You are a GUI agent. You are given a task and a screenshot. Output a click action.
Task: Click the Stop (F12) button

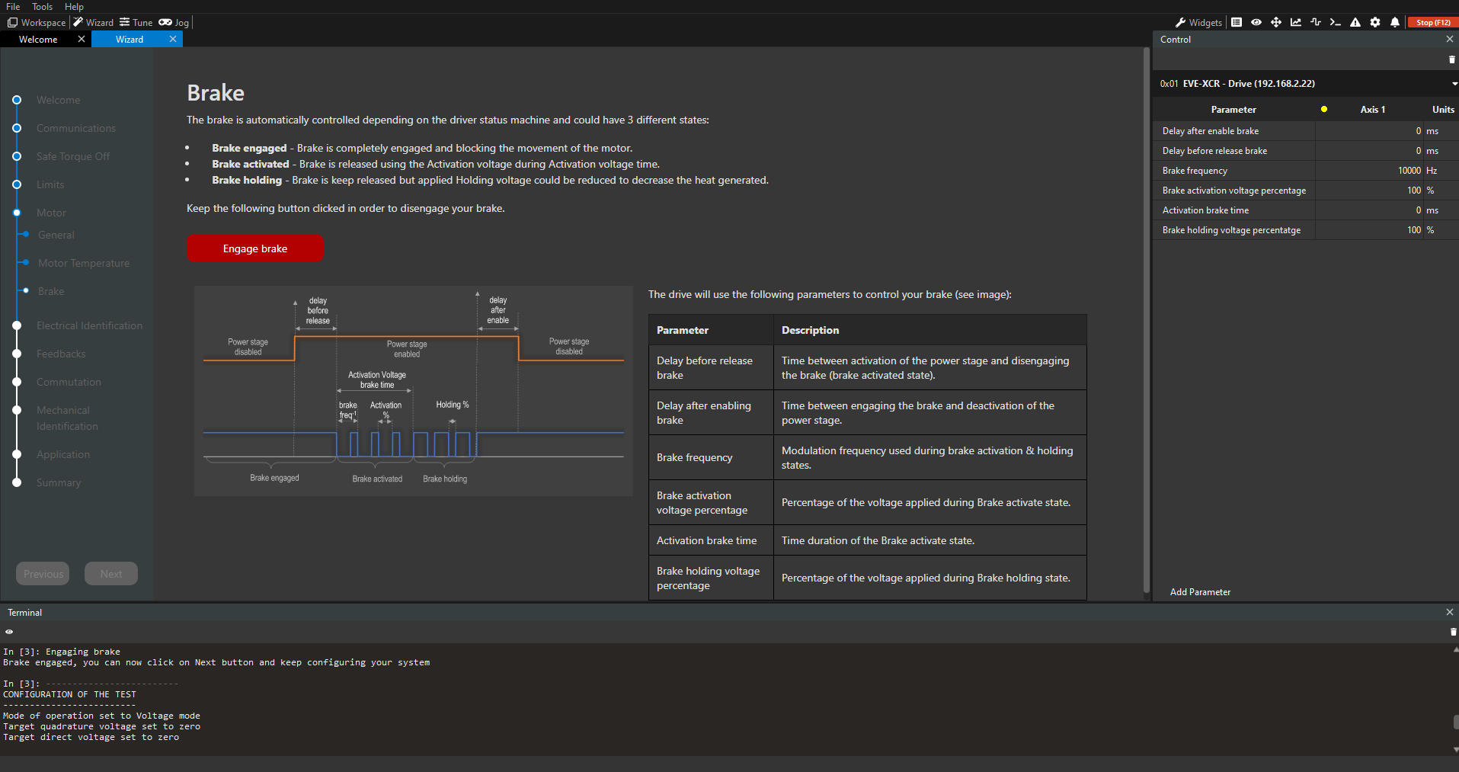(x=1432, y=22)
